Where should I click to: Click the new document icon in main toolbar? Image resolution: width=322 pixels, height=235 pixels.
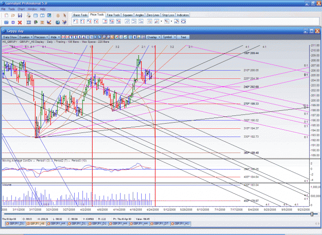pos(6,15)
